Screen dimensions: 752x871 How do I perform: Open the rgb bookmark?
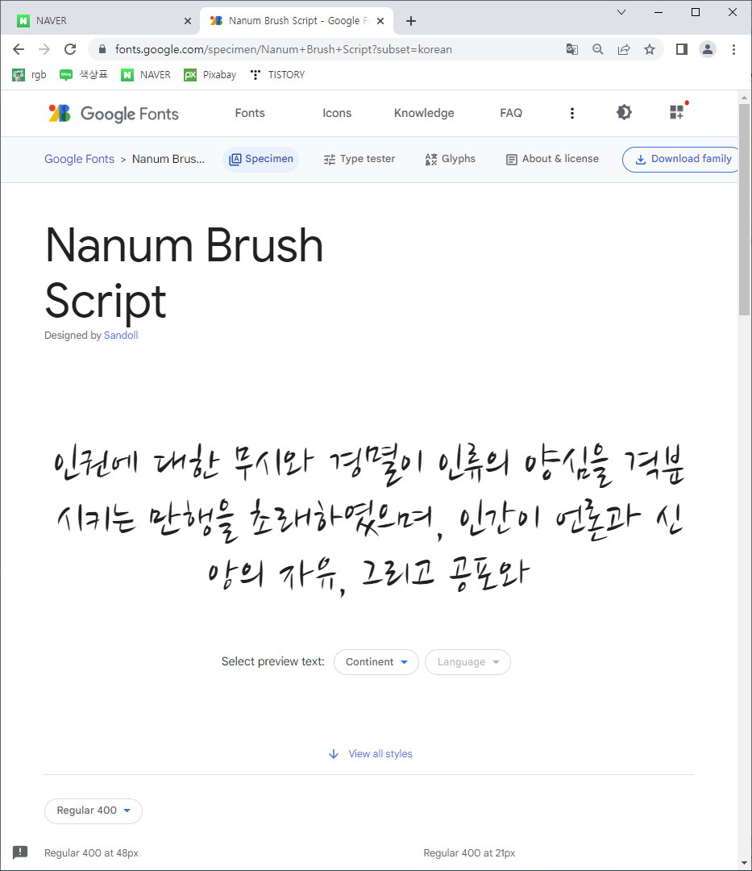29,75
